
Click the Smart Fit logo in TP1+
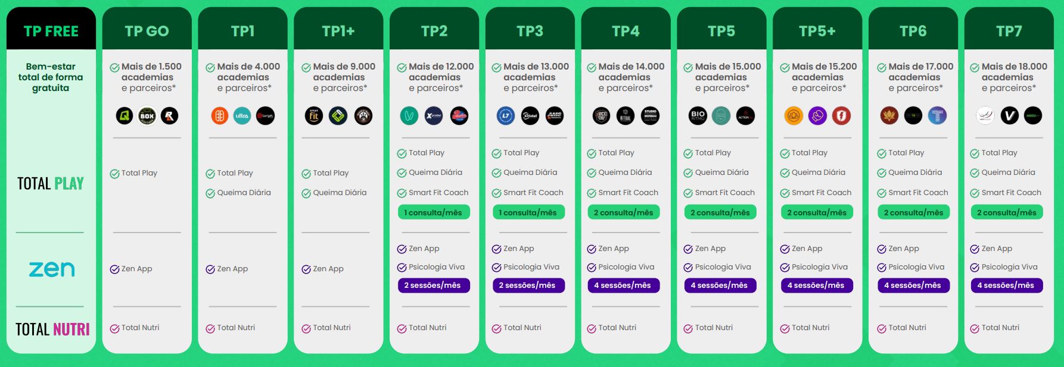coord(314,116)
